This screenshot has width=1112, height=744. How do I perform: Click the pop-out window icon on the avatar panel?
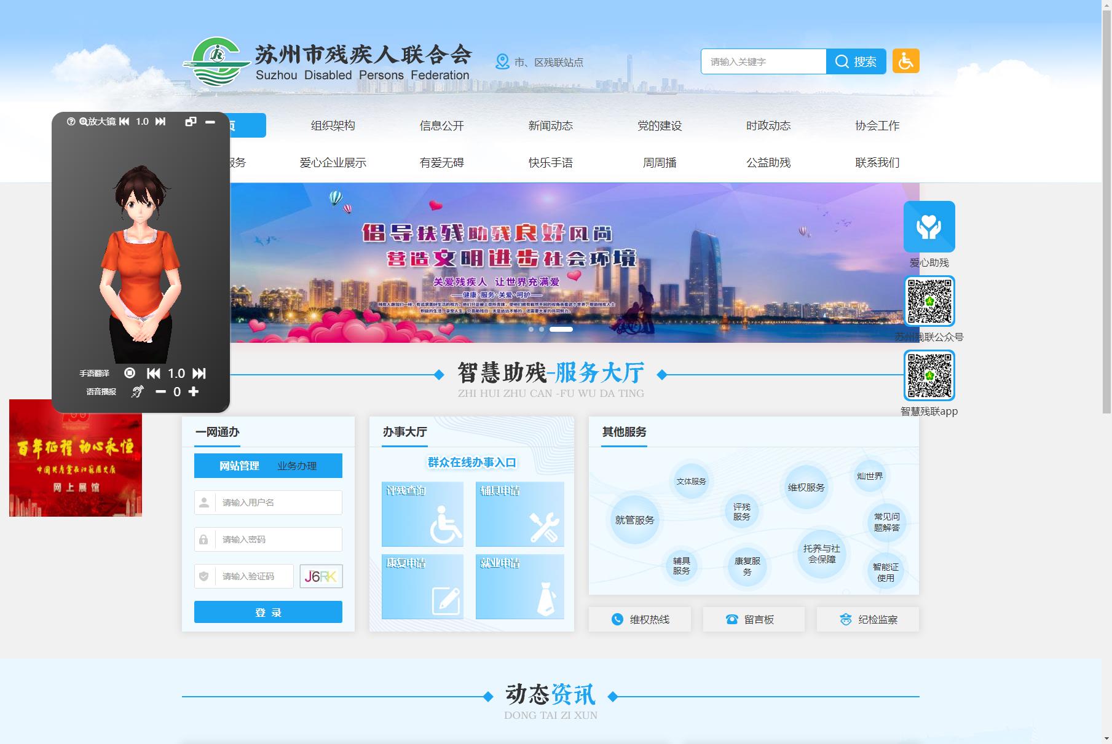pos(189,122)
